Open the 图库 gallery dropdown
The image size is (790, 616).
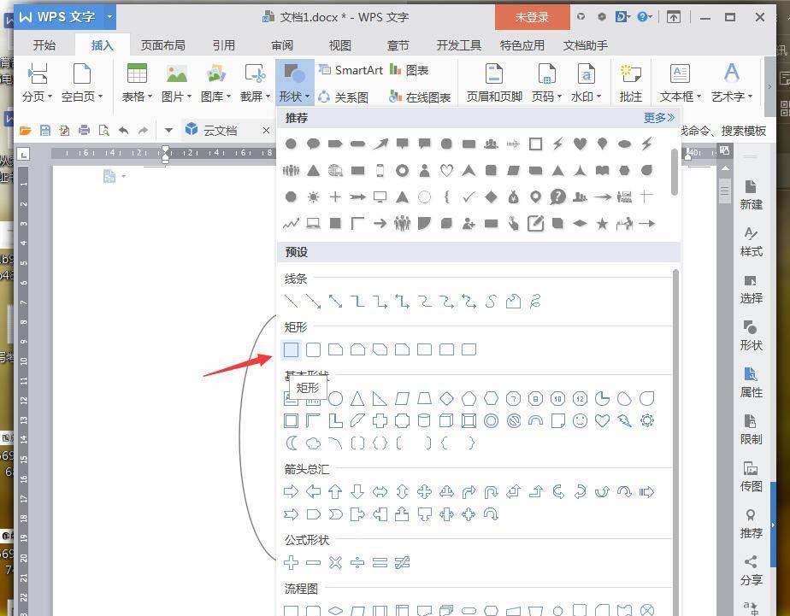tap(215, 83)
